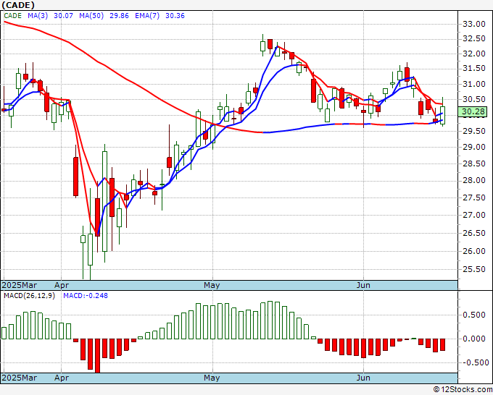
Task: Click Jun on the MACD panel axis
Action: 363,378
